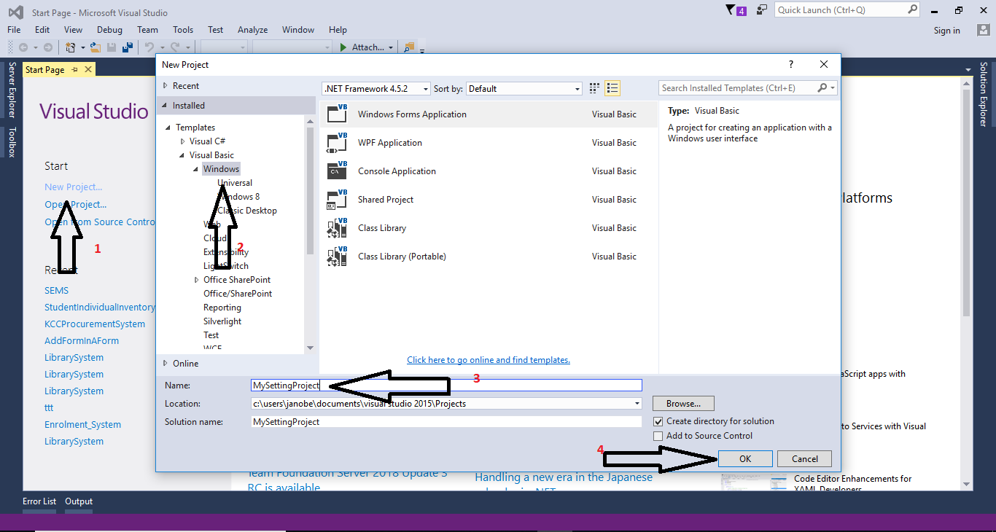Click the New Project toolbar icon
The width and height of the screenshot is (996, 532).
(x=71, y=47)
